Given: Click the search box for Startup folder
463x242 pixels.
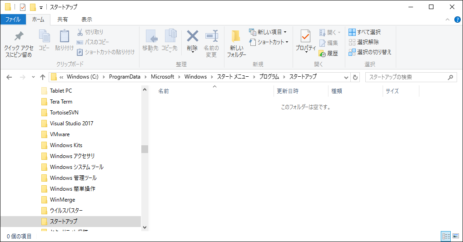Looking at the screenshot, I should (x=407, y=77).
